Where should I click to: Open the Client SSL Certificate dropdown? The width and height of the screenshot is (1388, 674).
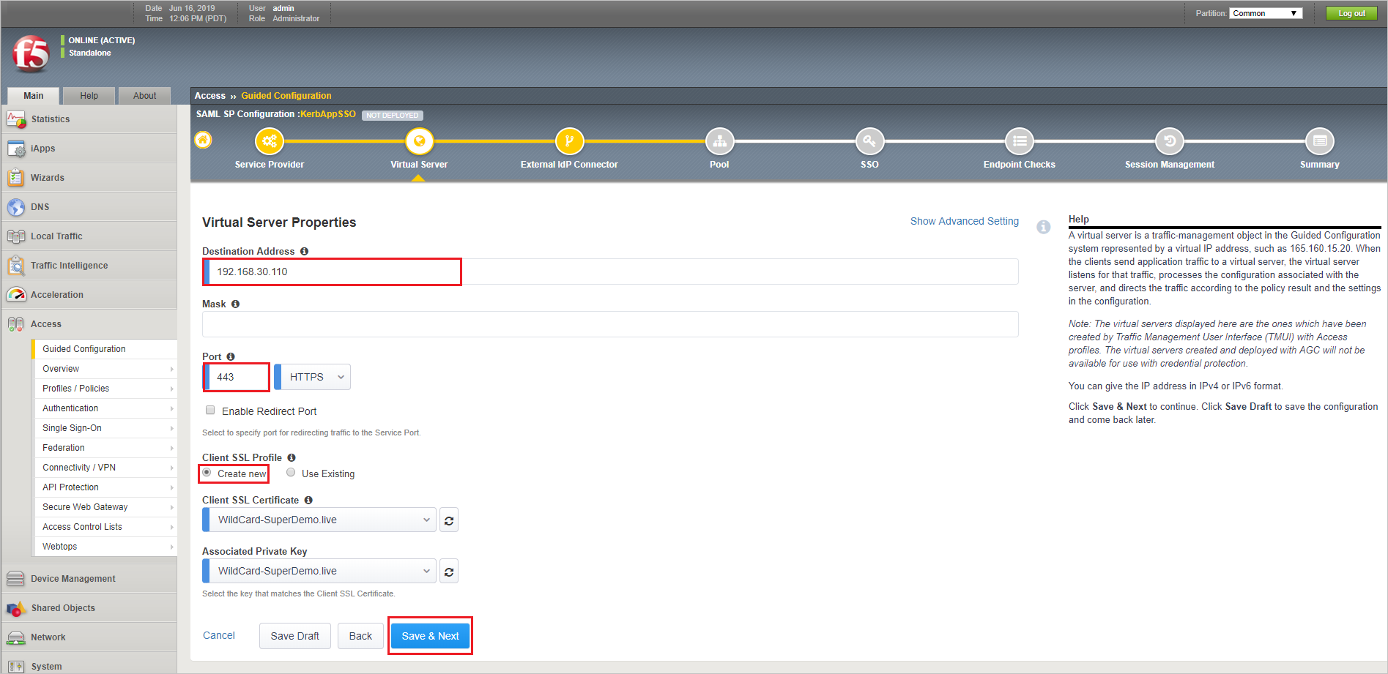(x=319, y=520)
